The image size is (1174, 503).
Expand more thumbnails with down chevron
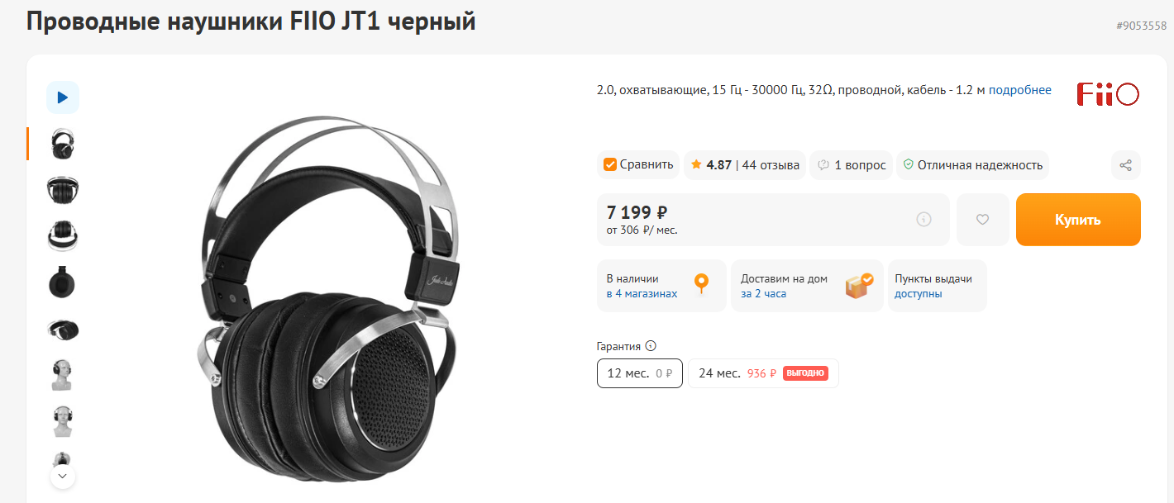pyautogui.click(x=63, y=477)
